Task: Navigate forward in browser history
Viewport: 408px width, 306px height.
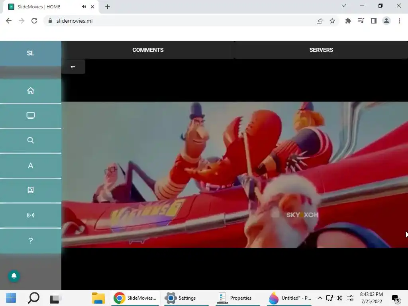Action: (x=22, y=21)
